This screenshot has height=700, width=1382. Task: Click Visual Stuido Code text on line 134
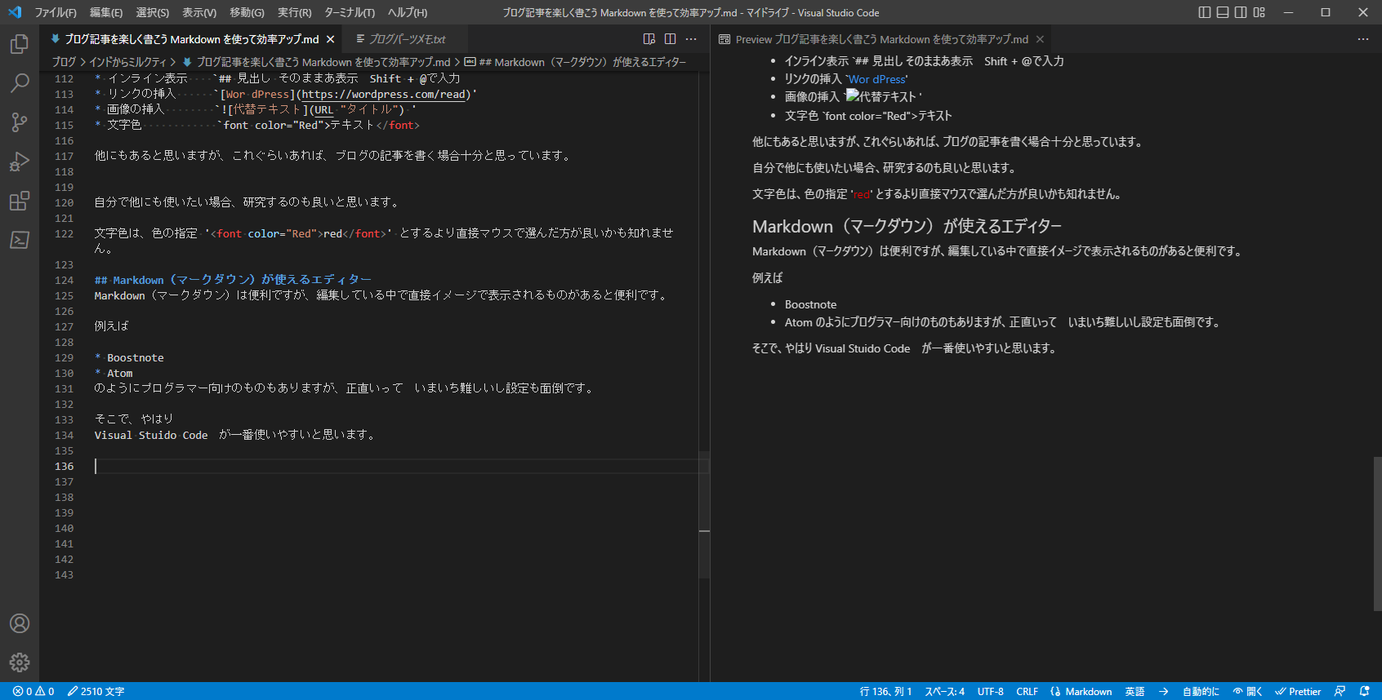(151, 436)
